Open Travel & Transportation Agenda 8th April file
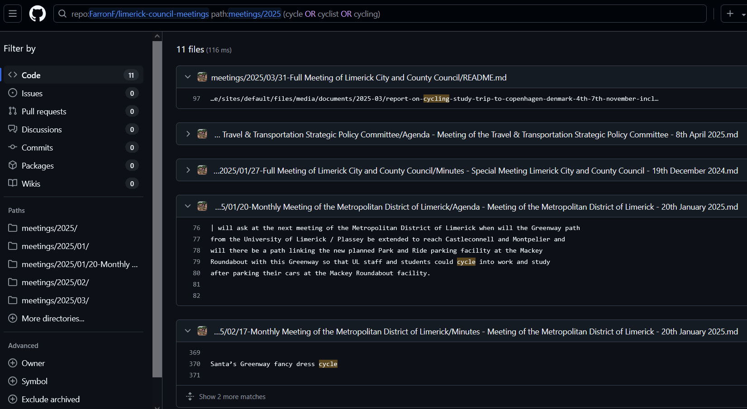Image resolution: width=747 pixels, height=409 pixels. [476, 135]
